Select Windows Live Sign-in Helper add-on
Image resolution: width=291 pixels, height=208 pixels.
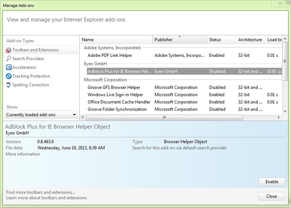click(184, 95)
